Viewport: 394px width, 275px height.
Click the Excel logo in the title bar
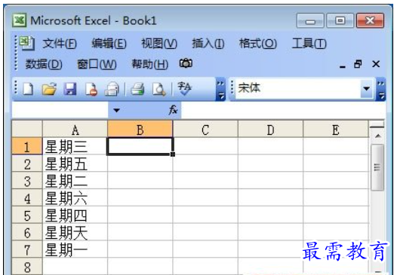pos(19,20)
